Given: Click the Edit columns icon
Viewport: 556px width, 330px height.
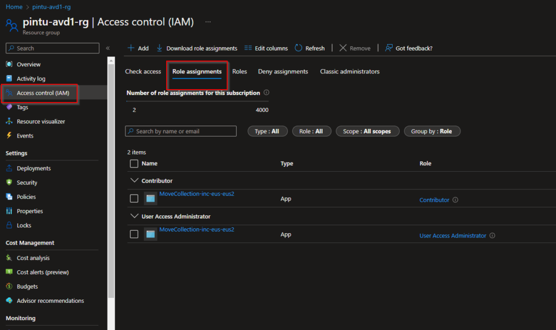Looking at the screenshot, I should pyautogui.click(x=248, y=48).
